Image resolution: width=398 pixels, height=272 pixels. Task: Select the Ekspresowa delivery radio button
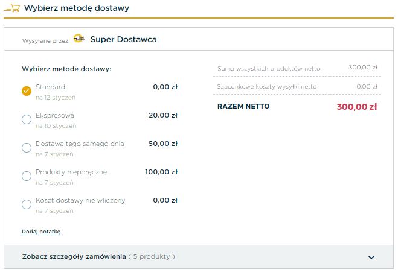click(x=27, y=119)
